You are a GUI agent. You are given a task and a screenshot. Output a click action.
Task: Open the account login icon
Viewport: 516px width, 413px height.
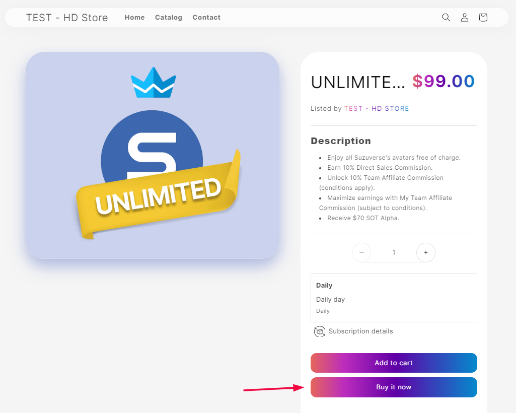tap(465, 18)
